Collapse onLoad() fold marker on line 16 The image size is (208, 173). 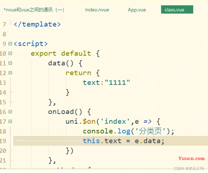click(10, 112)
